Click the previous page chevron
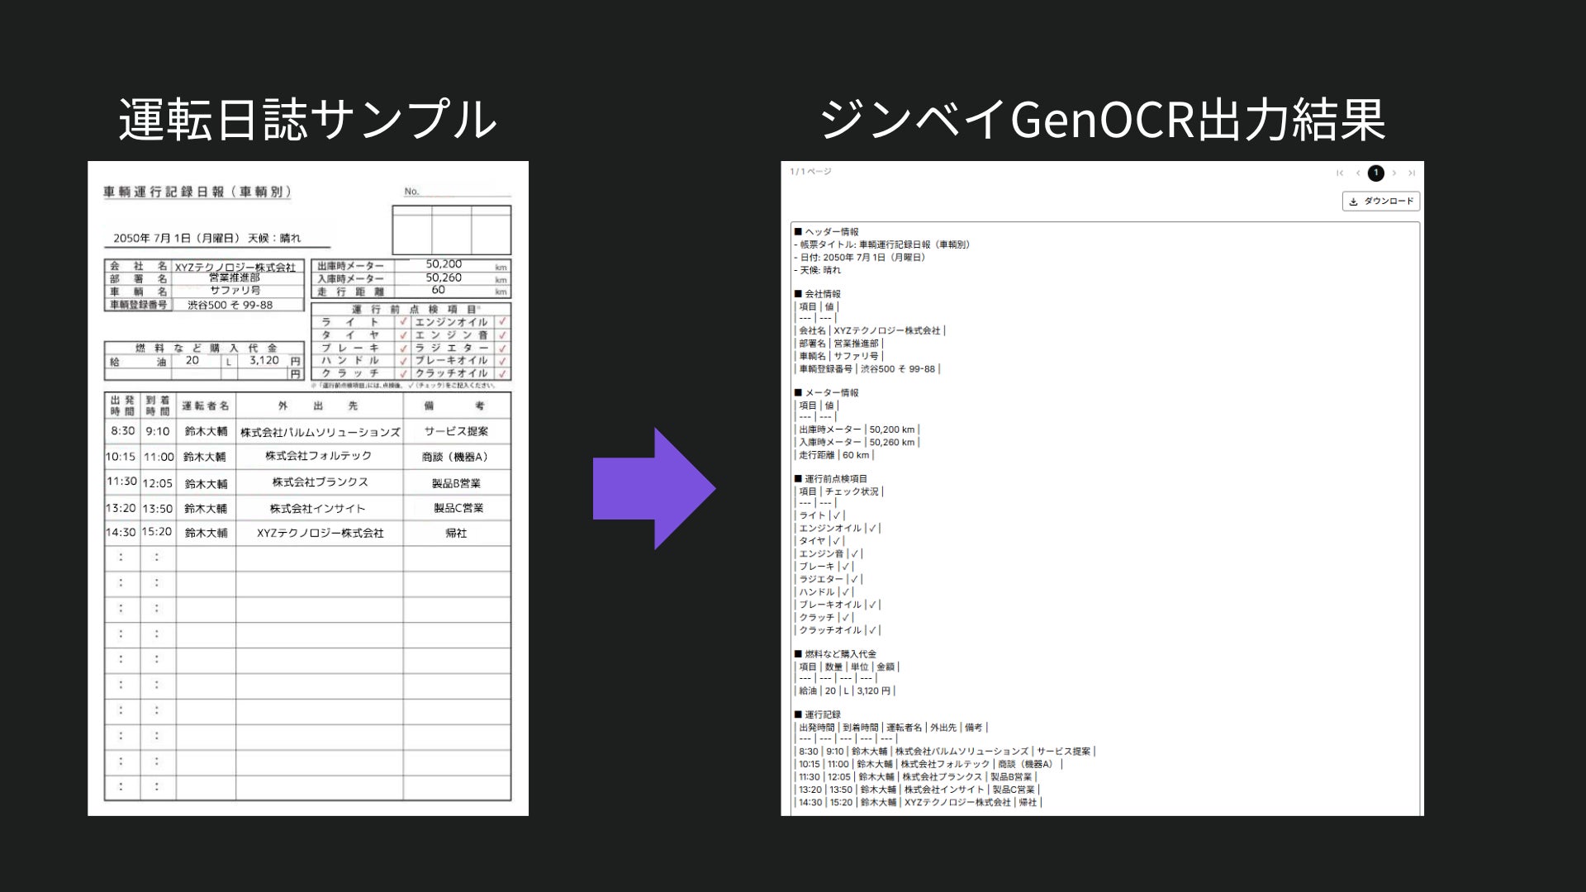Viewport: 1586px width, 892px height. click(x=1357, y=173)
